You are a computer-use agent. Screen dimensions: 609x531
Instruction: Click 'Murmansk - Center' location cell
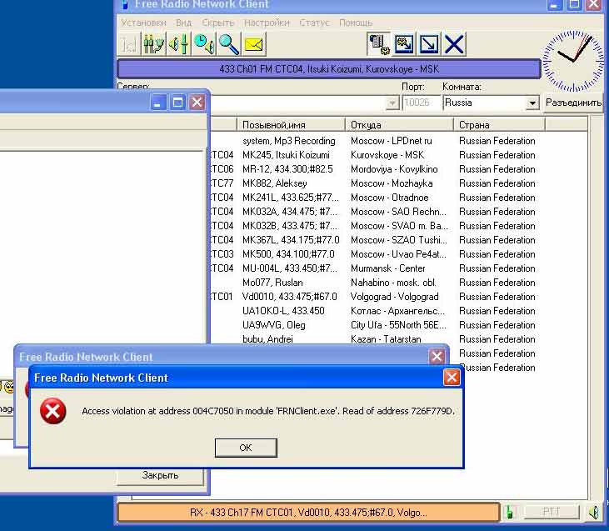click(387, 268)
